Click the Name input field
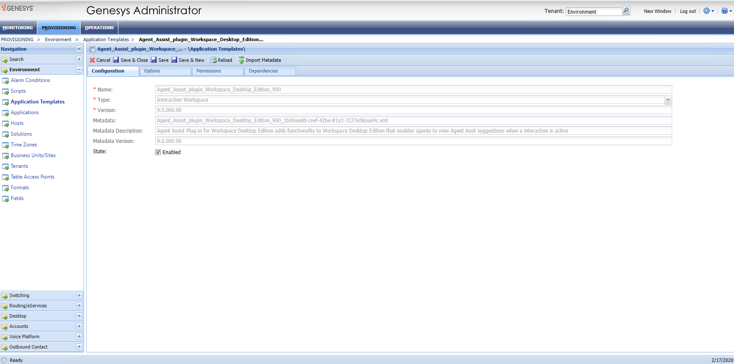Screen dimensions: 734x364 pos(414,89)
